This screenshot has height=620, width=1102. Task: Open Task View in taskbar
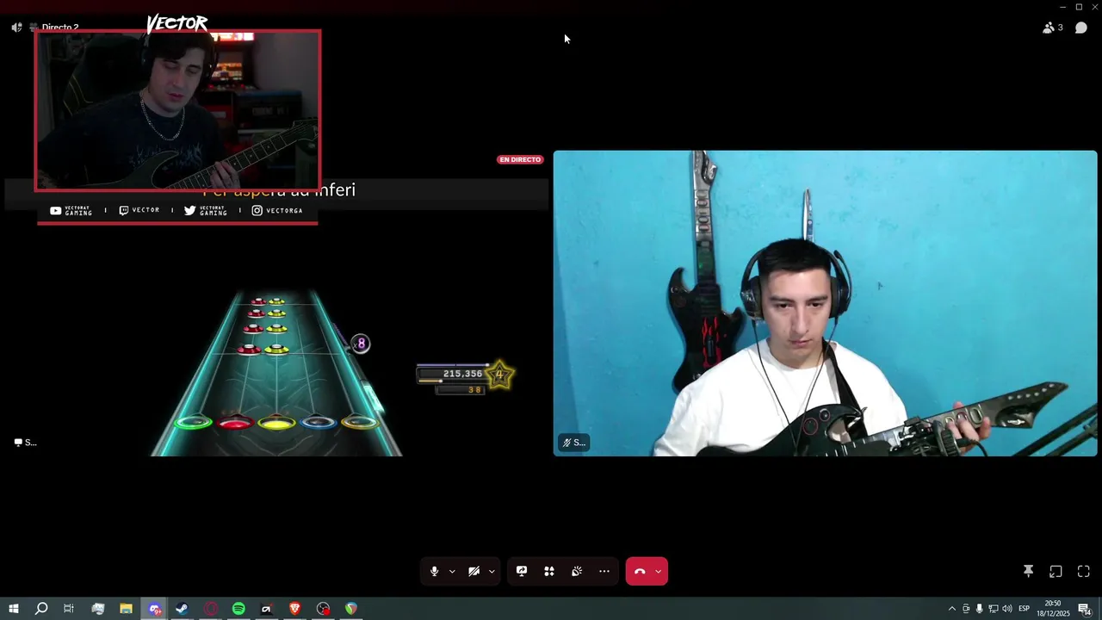[69, 609]
